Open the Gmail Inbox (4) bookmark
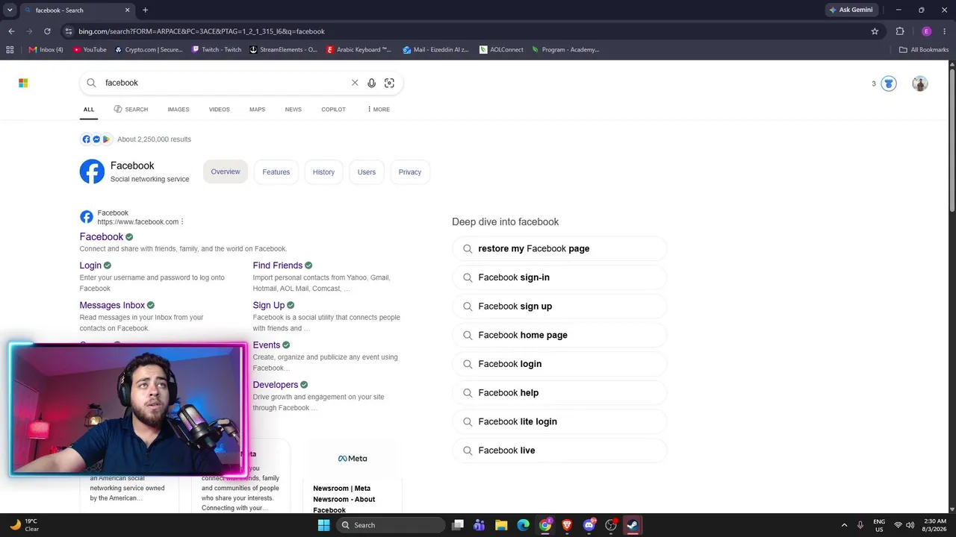956x537 pixels. (46, 50)
